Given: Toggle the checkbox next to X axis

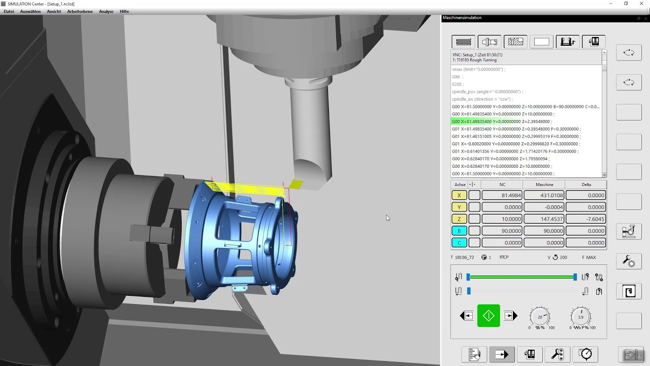Looking at the screenshot, I should 474,195.
